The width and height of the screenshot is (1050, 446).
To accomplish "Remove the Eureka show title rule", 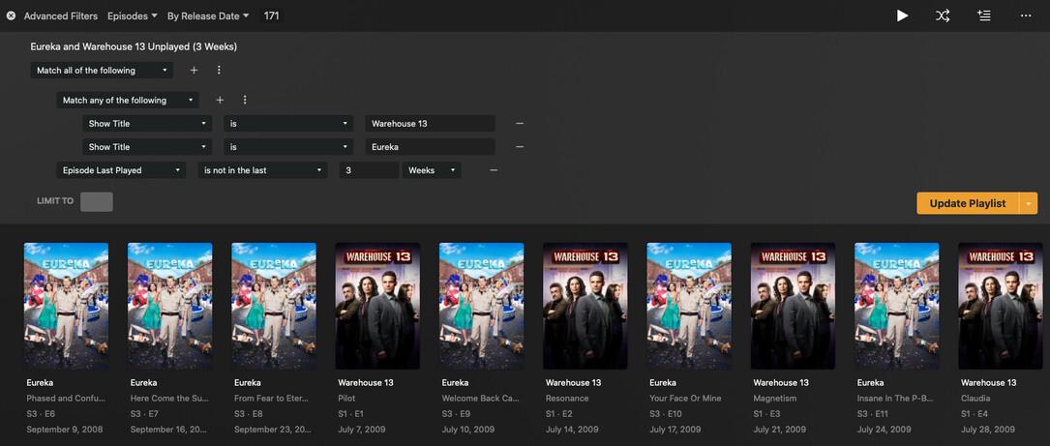I will tap(520, 147).
